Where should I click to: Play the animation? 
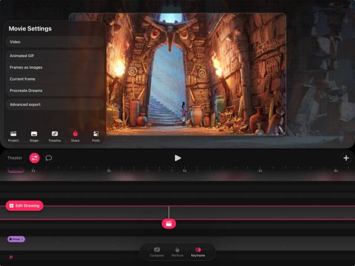click(177, 158)
